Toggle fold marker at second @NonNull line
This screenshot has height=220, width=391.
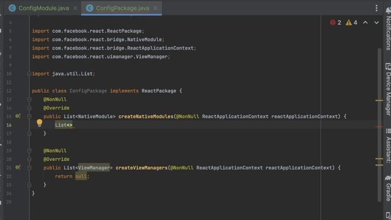29,151
